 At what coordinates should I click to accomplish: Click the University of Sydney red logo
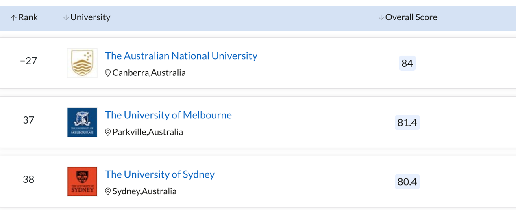tap(82, 182)
